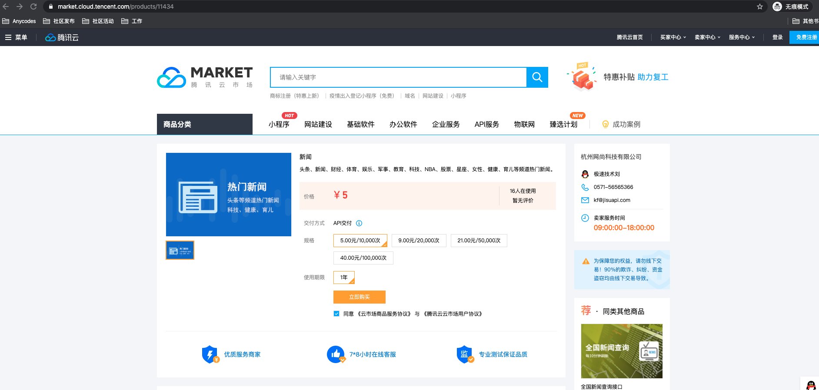Click the clock icon beside 卖家服务时间

tap(585, 218)
